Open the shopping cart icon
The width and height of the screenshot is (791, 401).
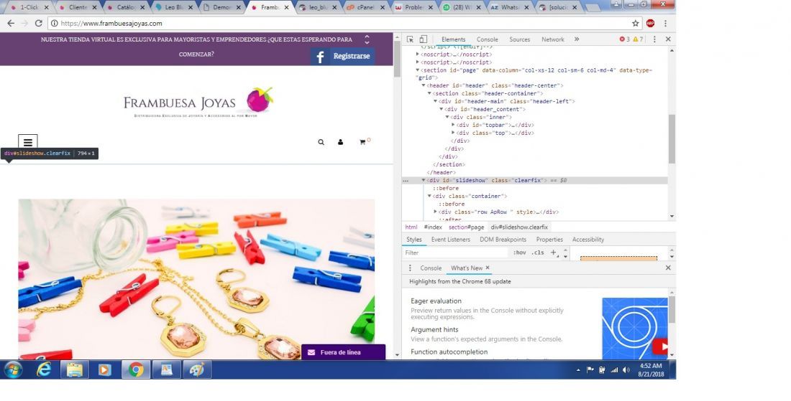364,142
